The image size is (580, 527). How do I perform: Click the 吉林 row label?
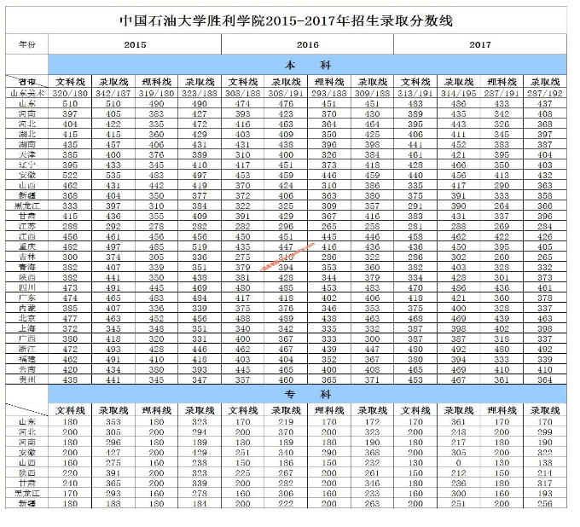click(26, 257)
